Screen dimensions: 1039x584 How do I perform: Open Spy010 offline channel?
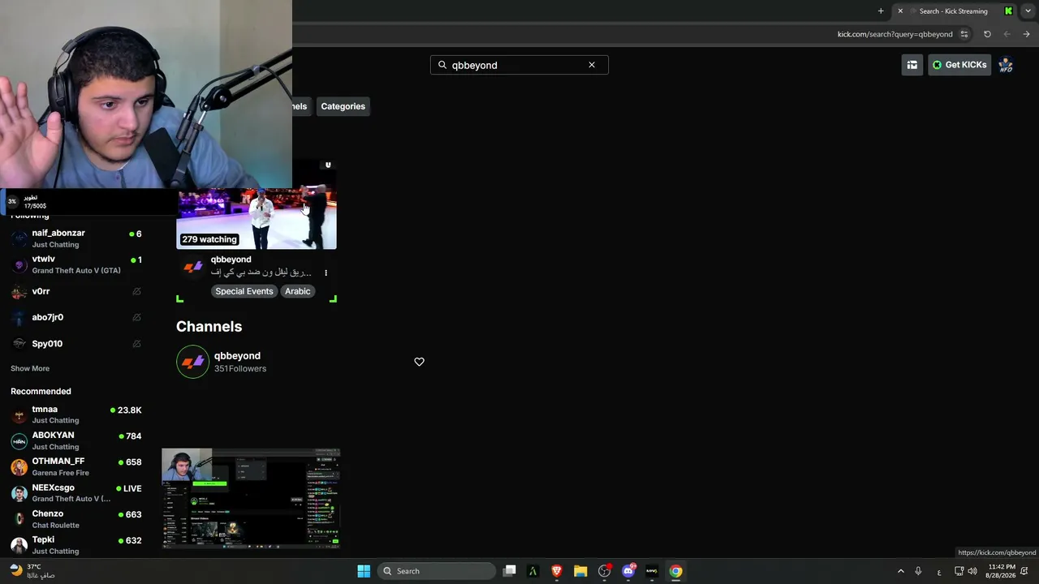[76, 343]
